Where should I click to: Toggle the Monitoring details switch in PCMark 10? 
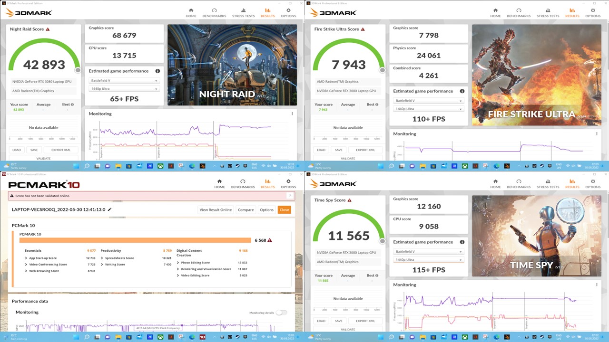(x=282, y=313)
